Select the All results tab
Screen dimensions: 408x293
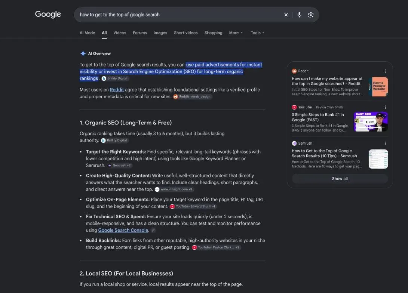coord(104,33)
